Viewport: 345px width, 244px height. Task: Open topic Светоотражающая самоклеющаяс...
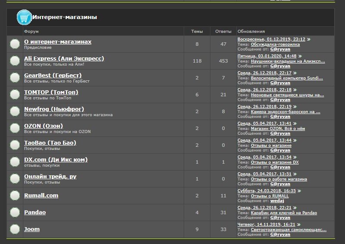point(289,230)
